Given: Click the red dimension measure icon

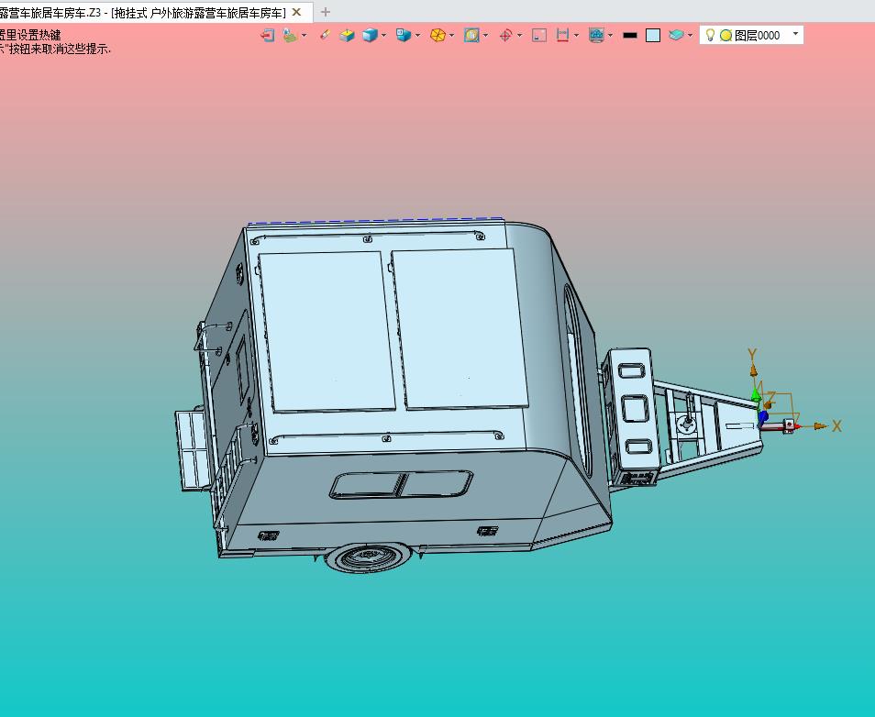Looking at the screenshot, I should [x=562, y=36].
